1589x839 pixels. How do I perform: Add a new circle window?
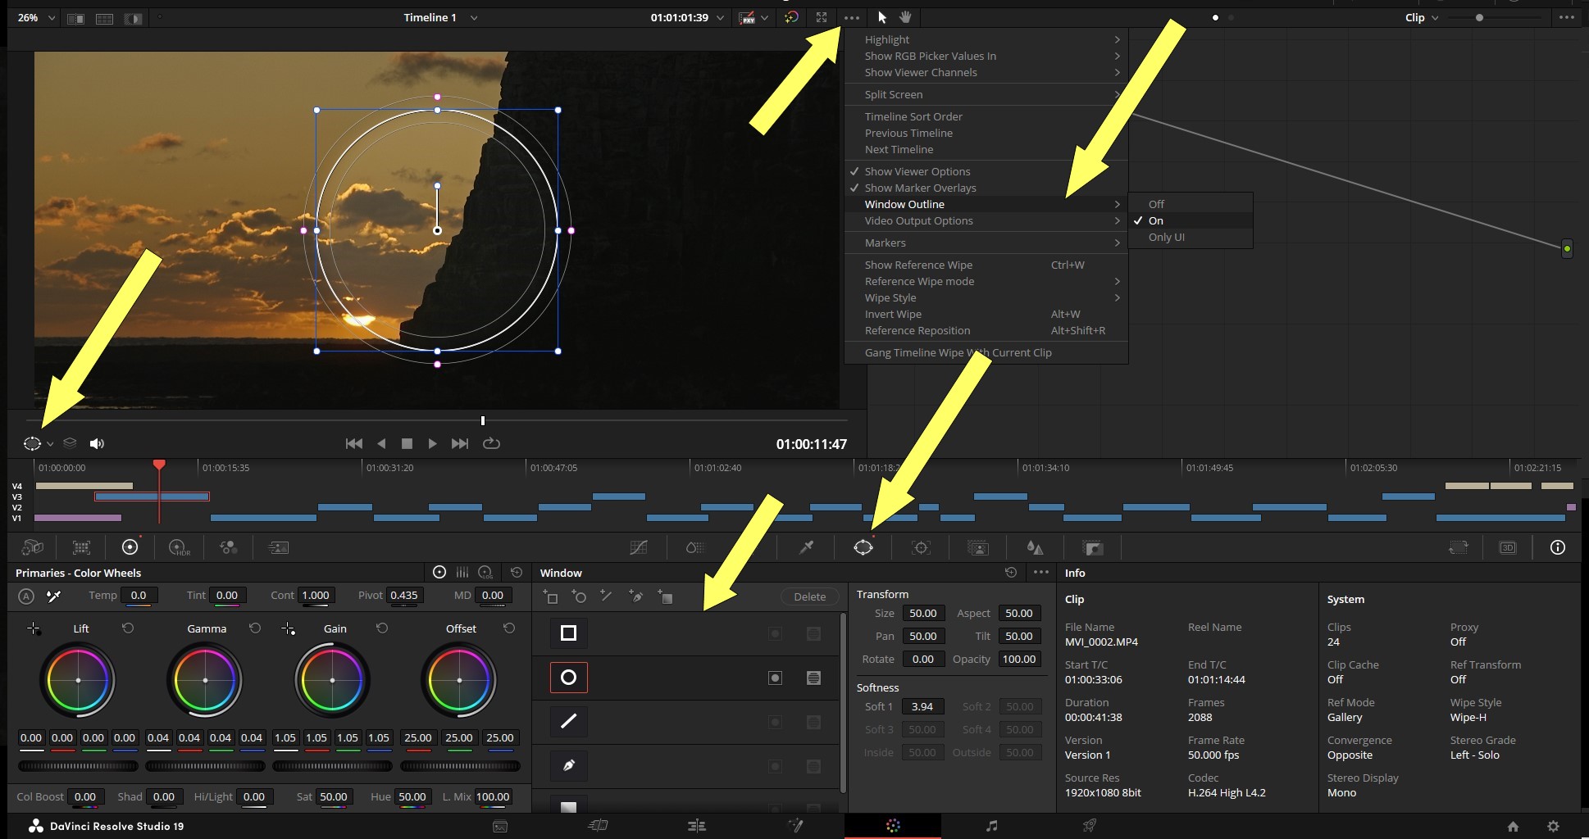pyautogui.click(x=579, y=596)
